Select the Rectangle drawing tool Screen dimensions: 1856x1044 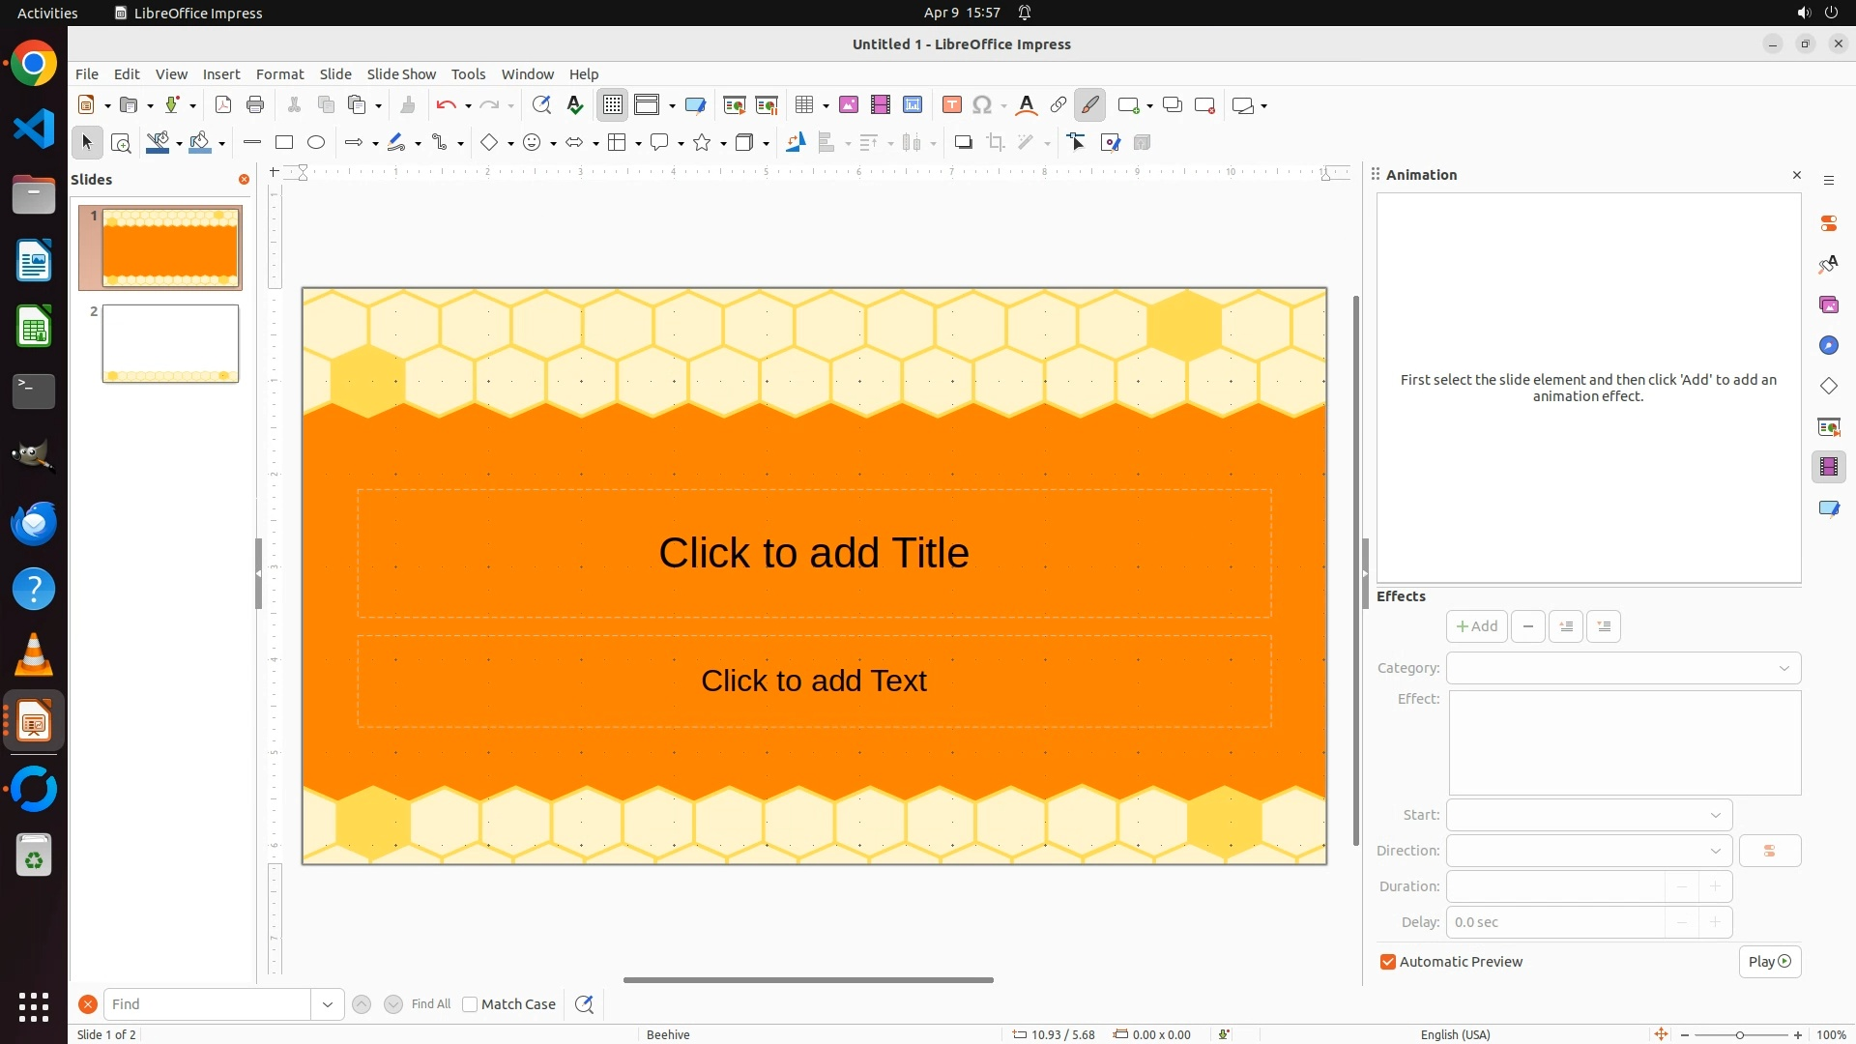[x=284, y=143]
